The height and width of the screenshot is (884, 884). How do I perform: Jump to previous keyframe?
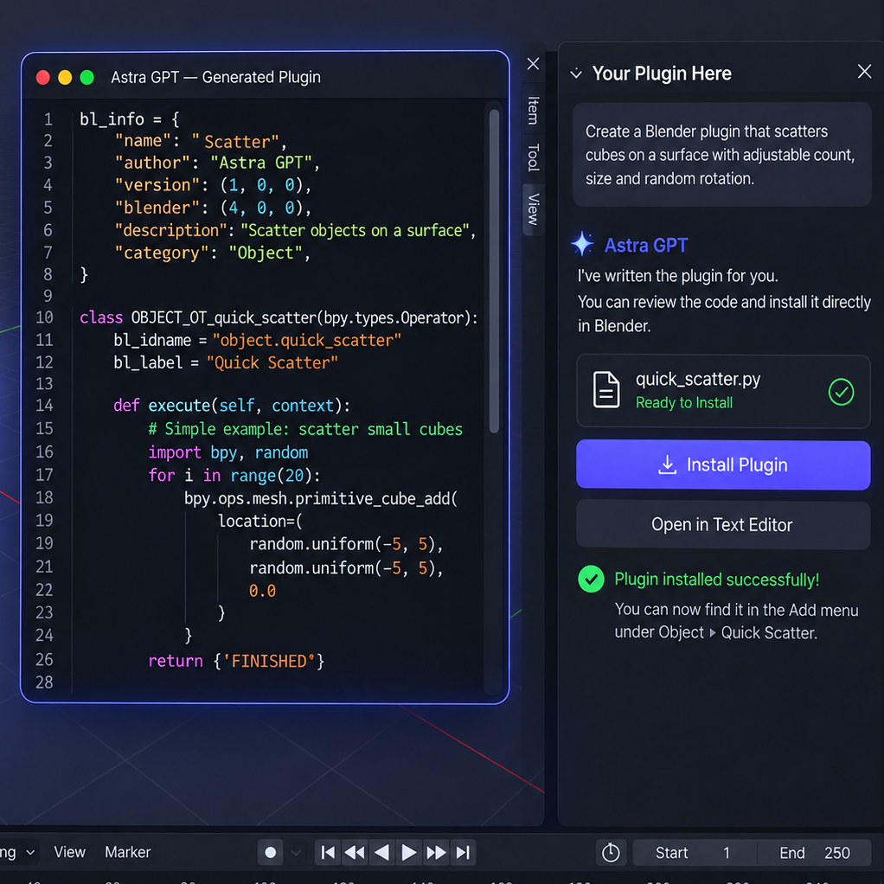355,853
